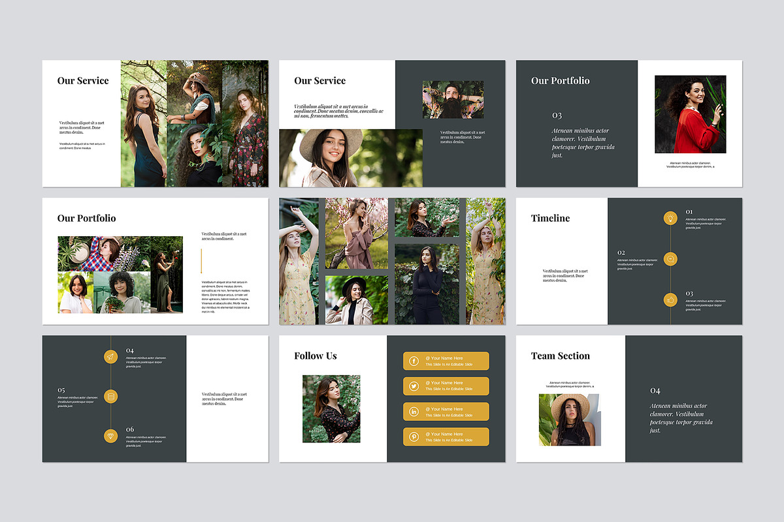Select the woman in red on the Portfolio slide

pos(691,114)
